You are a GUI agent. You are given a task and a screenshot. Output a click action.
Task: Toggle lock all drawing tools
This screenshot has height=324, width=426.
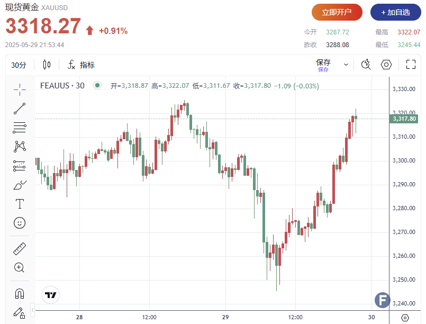coord(20,312)
